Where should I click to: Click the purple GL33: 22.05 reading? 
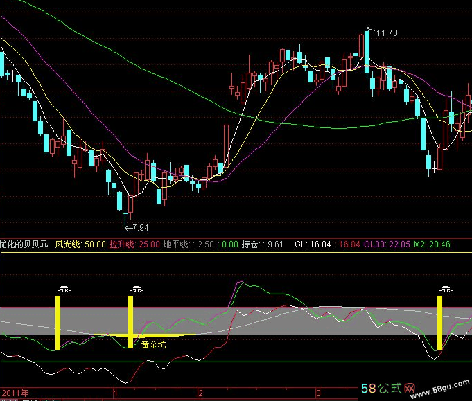[x=387, y=244]
